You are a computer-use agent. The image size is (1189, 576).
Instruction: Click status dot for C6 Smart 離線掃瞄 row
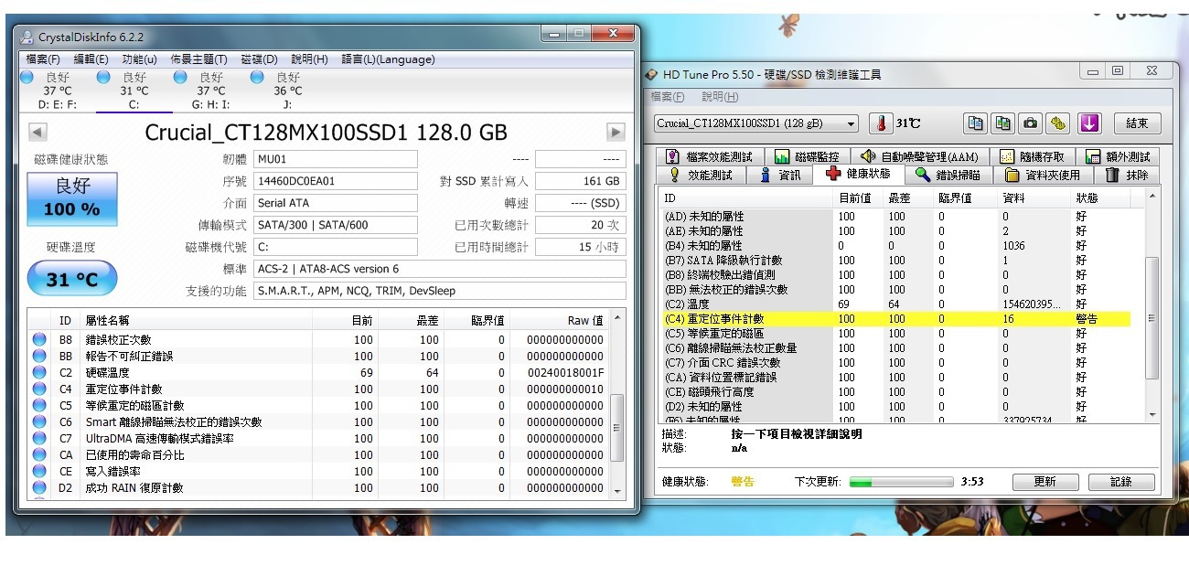click(39, 422)
